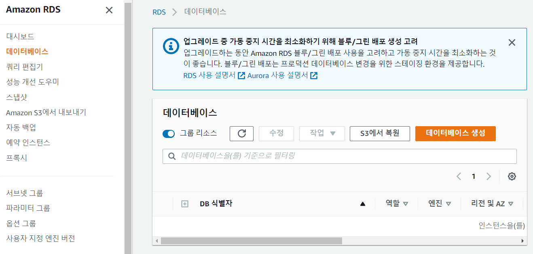
Task: Select 데이터베이스 in the sidebar
Action: (x=27, y=51)
